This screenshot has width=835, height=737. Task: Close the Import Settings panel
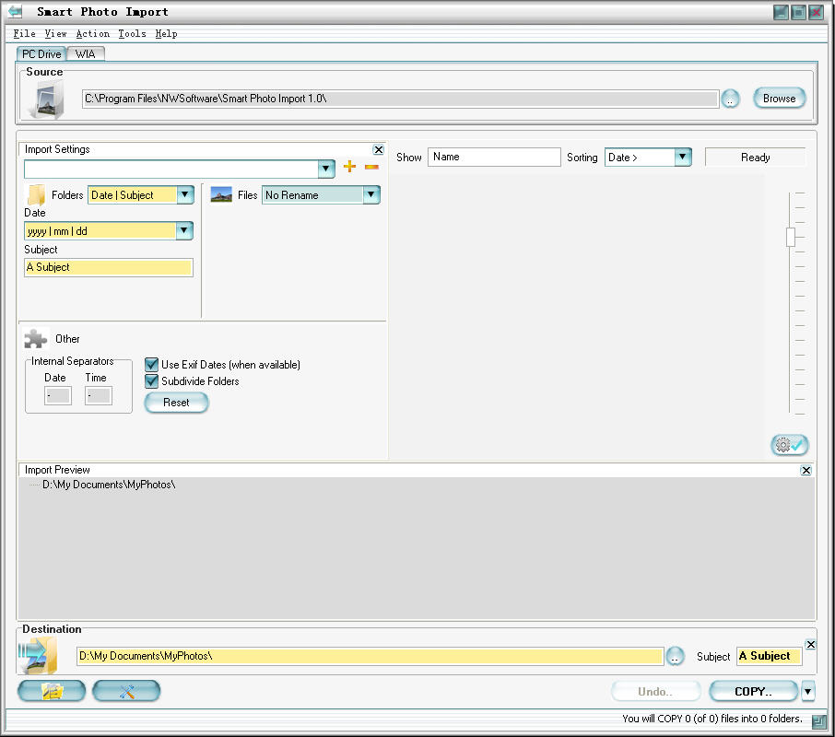(x=378, y=149)
